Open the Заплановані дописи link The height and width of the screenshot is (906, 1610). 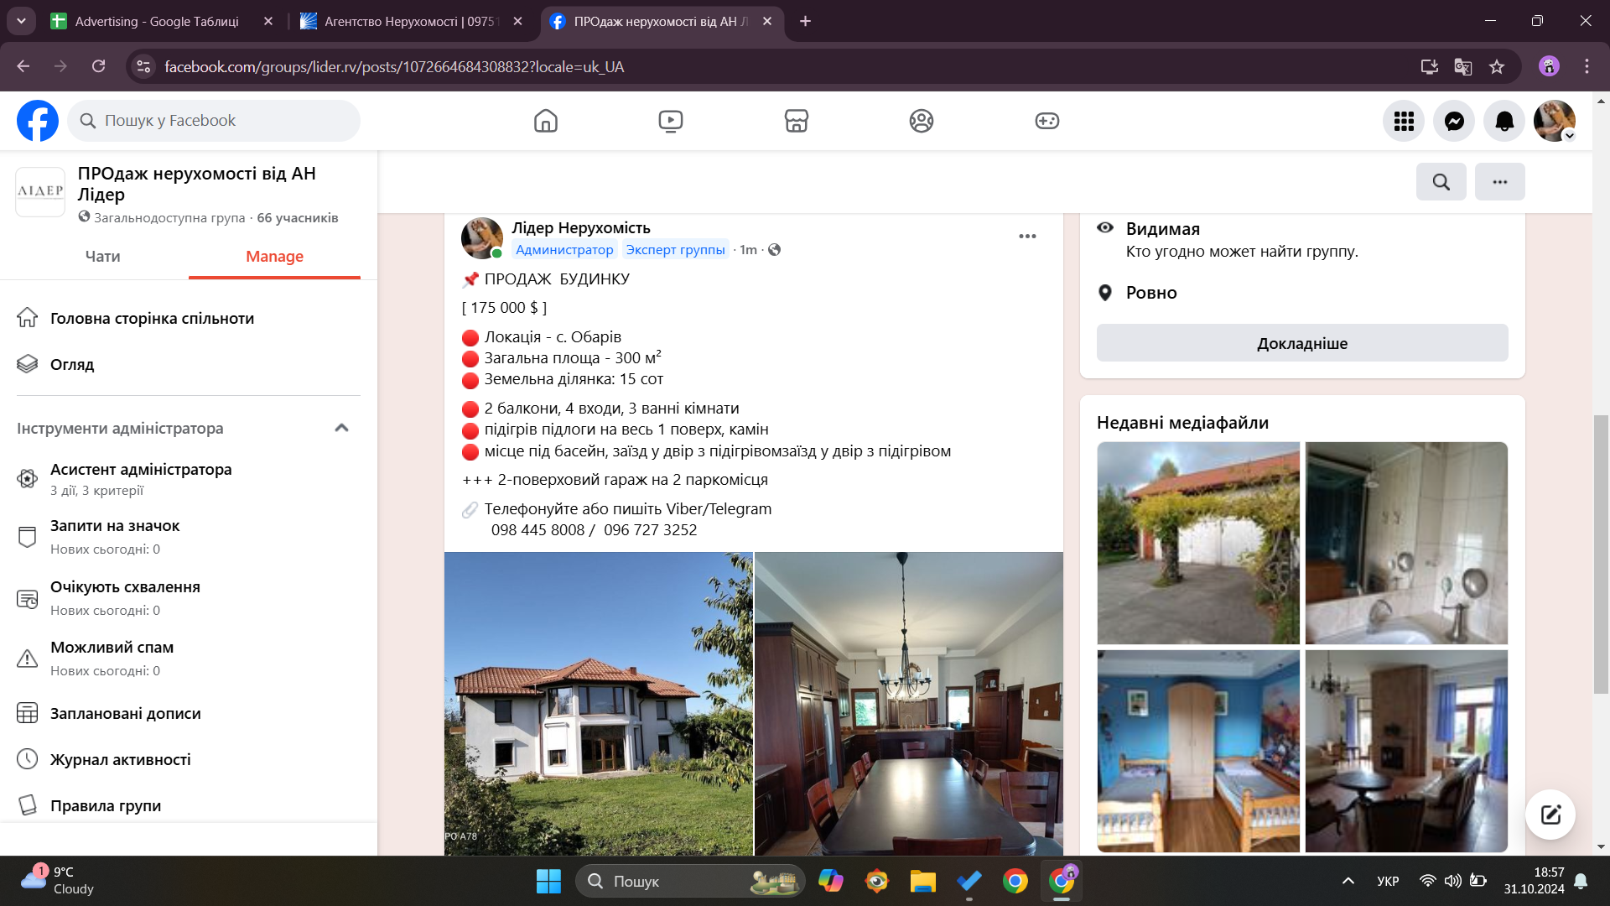click(x=126, y=713)
